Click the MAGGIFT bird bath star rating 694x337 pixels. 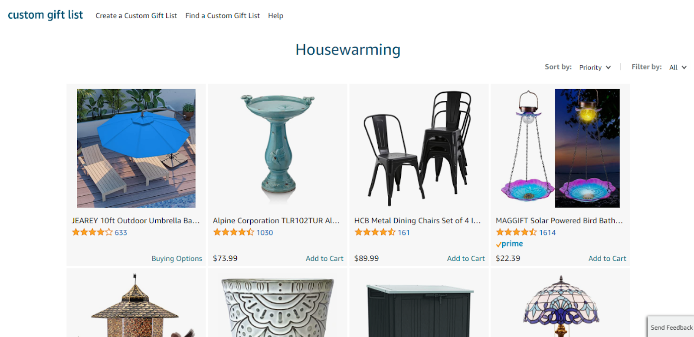coord(517,232)
